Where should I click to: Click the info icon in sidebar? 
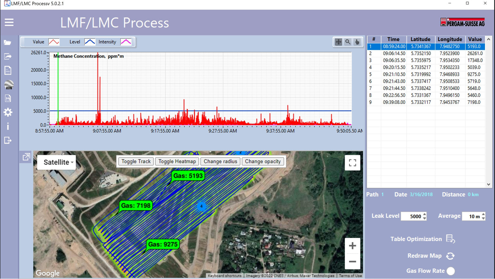tap(8, 126)
